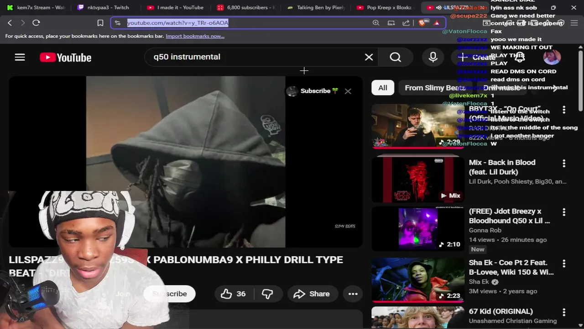
Task: Switch to Talking Ben tab
Action: tap(316, 7)
